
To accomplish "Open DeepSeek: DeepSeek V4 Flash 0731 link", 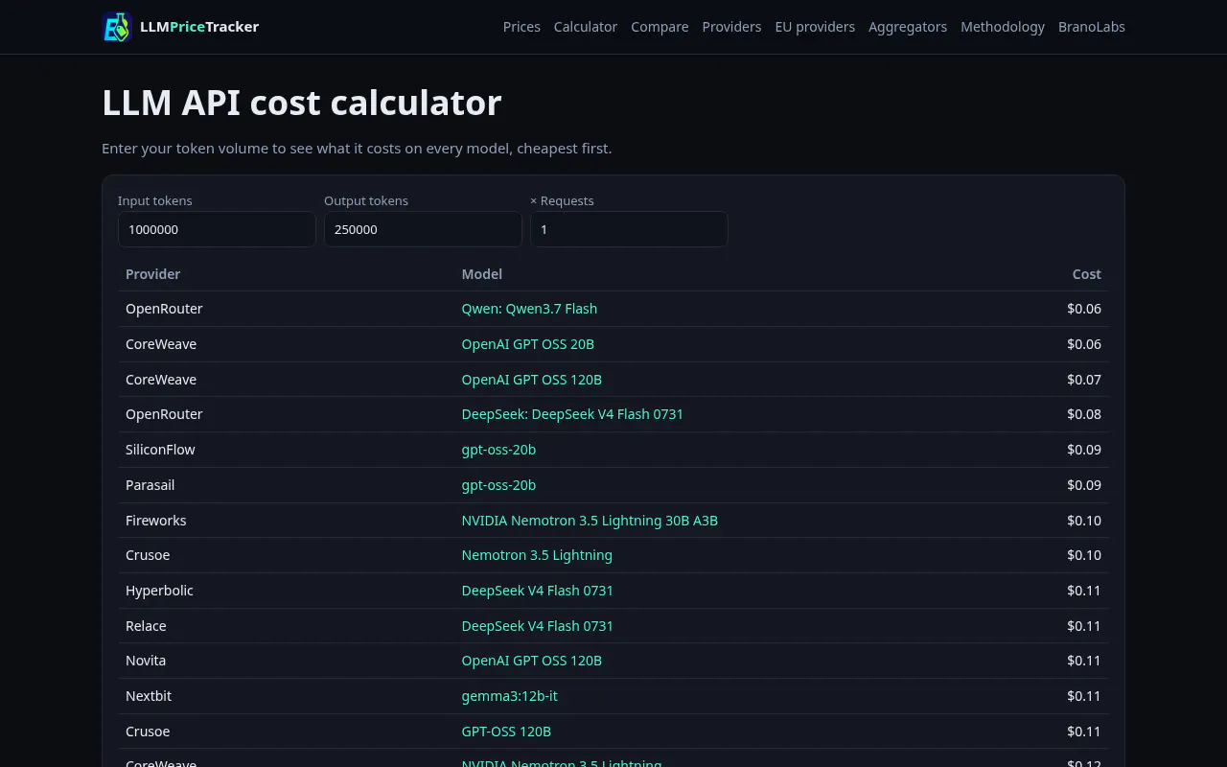I will click(x=572, y=414).
